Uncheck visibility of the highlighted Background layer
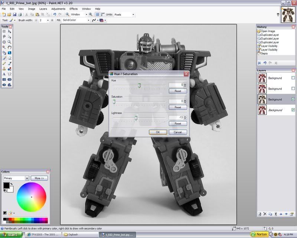 point(293,99)
